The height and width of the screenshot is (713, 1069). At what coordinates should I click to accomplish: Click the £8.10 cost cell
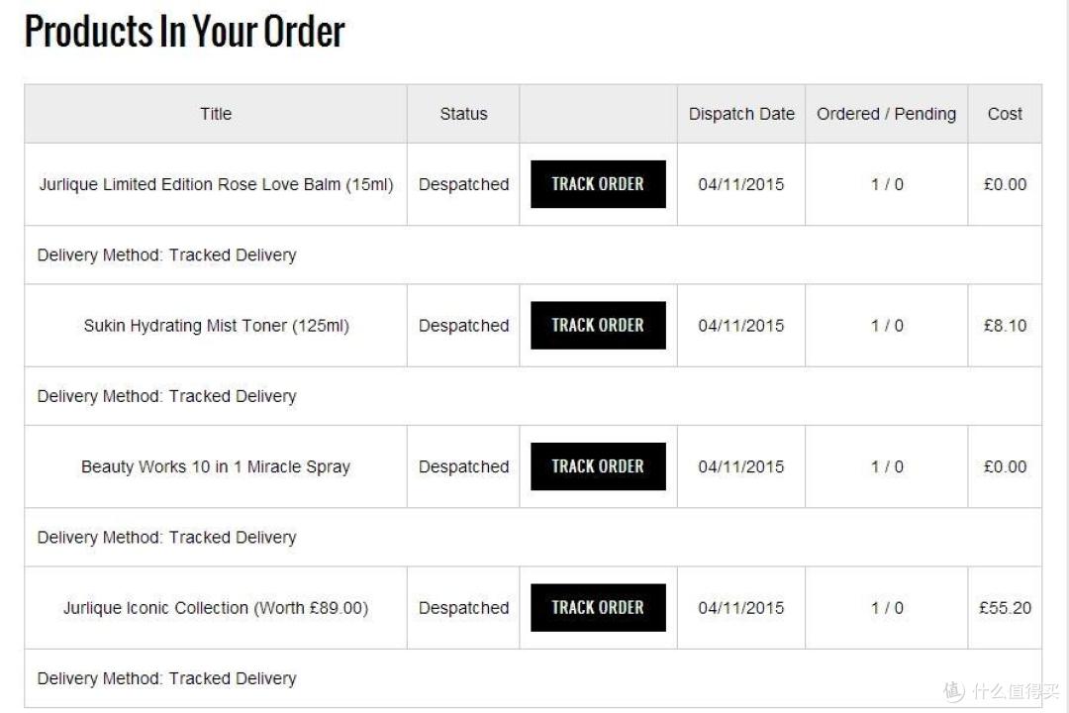tap(1005, 326)
